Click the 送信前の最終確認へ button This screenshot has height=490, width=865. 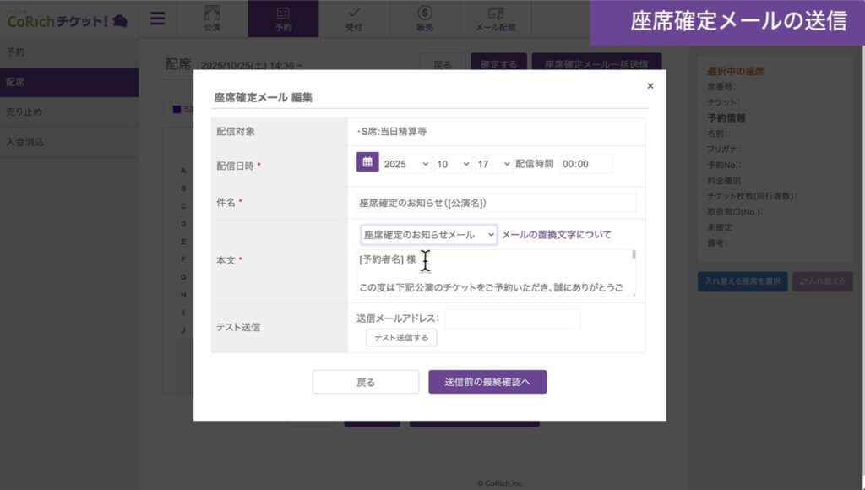point(487,382)
